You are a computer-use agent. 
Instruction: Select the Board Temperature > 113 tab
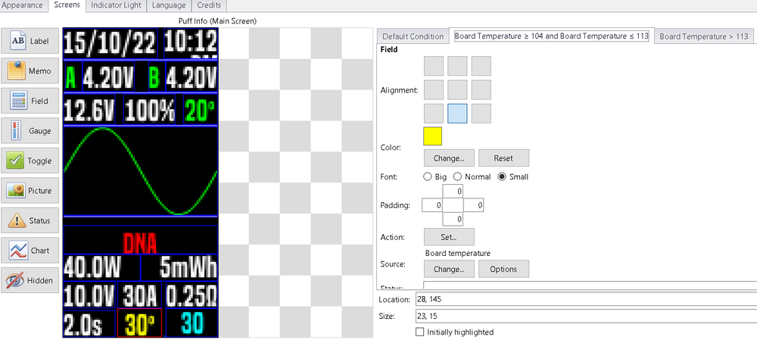pos(703,36)
